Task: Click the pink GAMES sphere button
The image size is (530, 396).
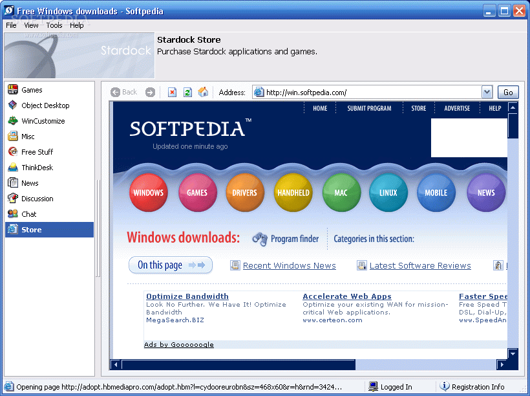Action: point(197,193)
